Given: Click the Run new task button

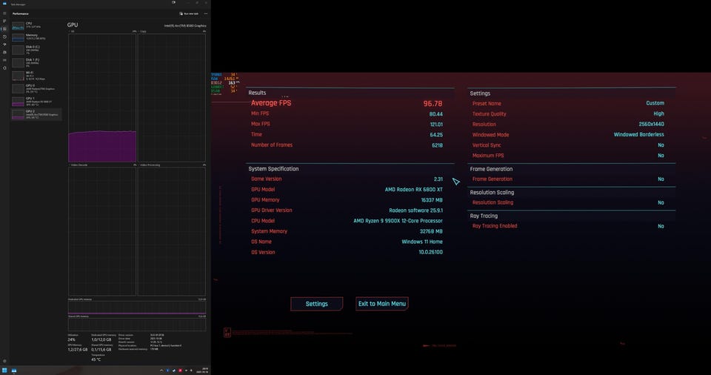Looking at the screenshot, I should (x=189, y=13).
